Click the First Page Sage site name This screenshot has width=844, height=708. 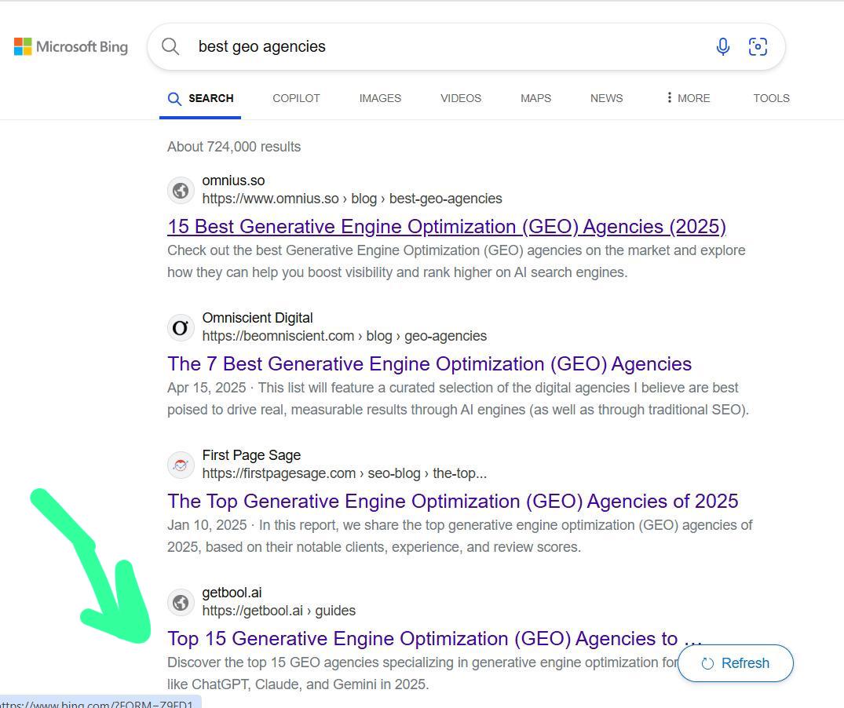(x=251, y=455)
